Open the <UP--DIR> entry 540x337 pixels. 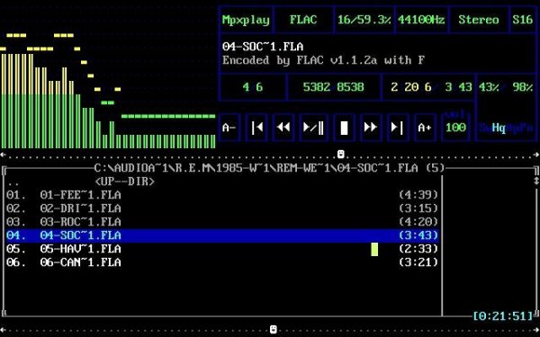click(x=125, y=182)
